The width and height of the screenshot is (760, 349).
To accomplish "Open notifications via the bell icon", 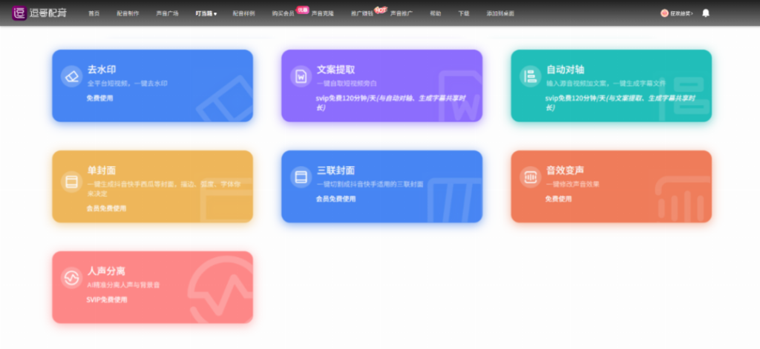I will click(705, 13).
